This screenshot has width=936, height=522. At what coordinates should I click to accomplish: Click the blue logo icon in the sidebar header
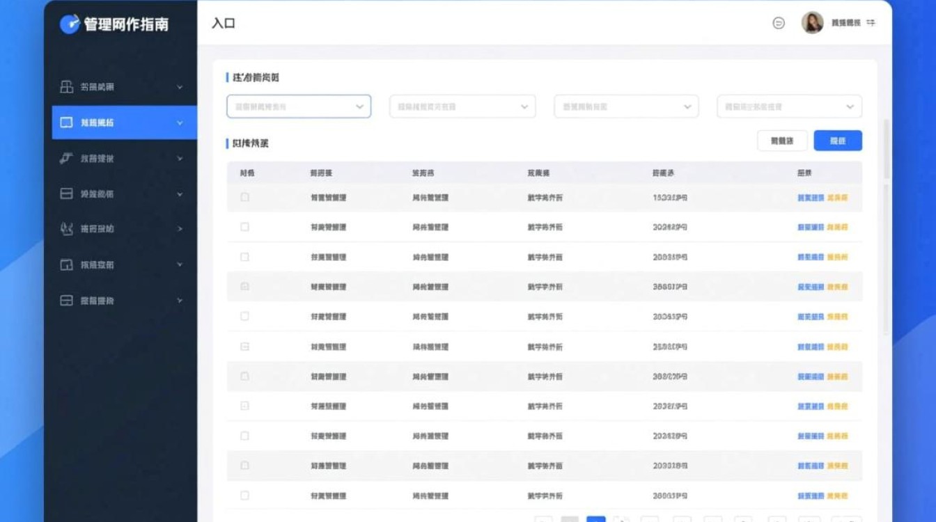(70, 24)
